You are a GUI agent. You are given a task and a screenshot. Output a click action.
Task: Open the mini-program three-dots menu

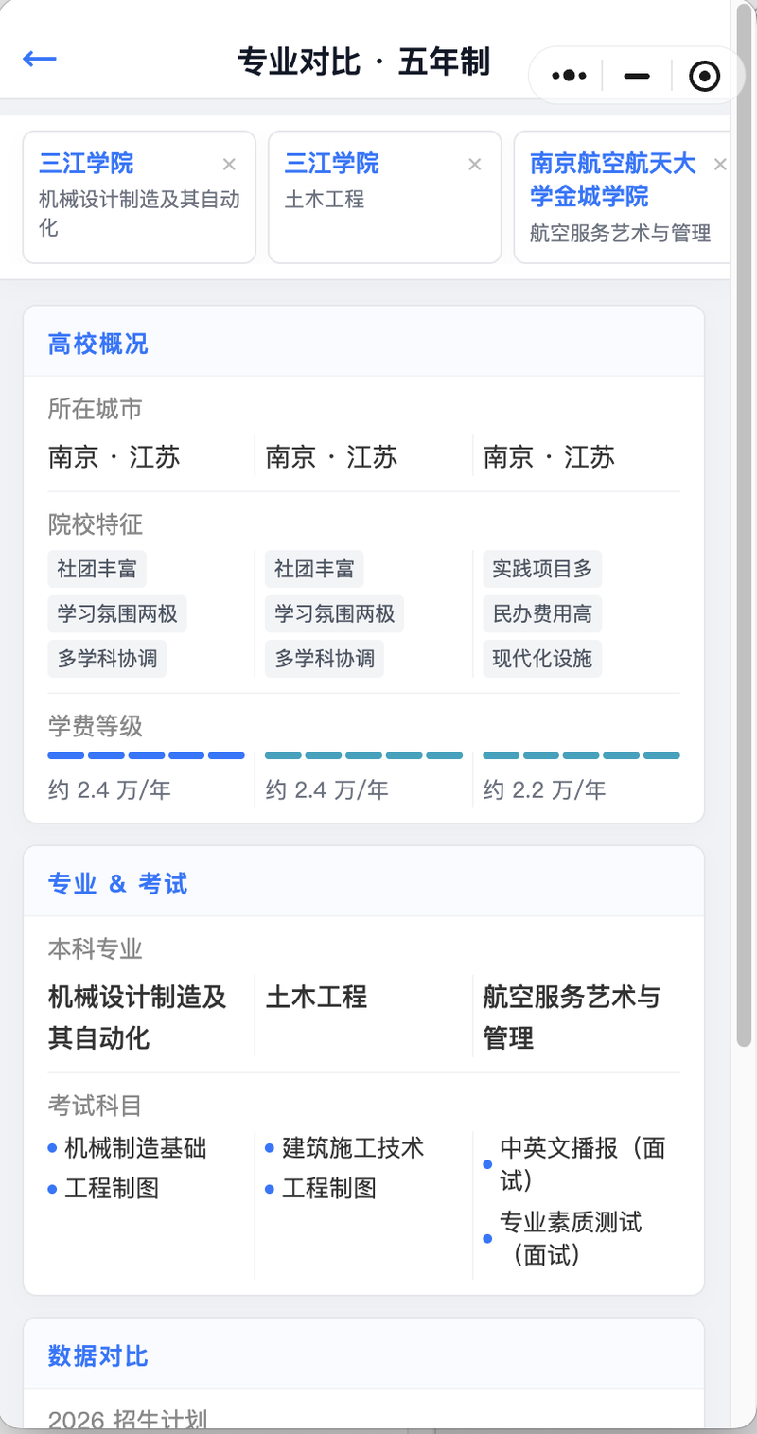(569, 76)
